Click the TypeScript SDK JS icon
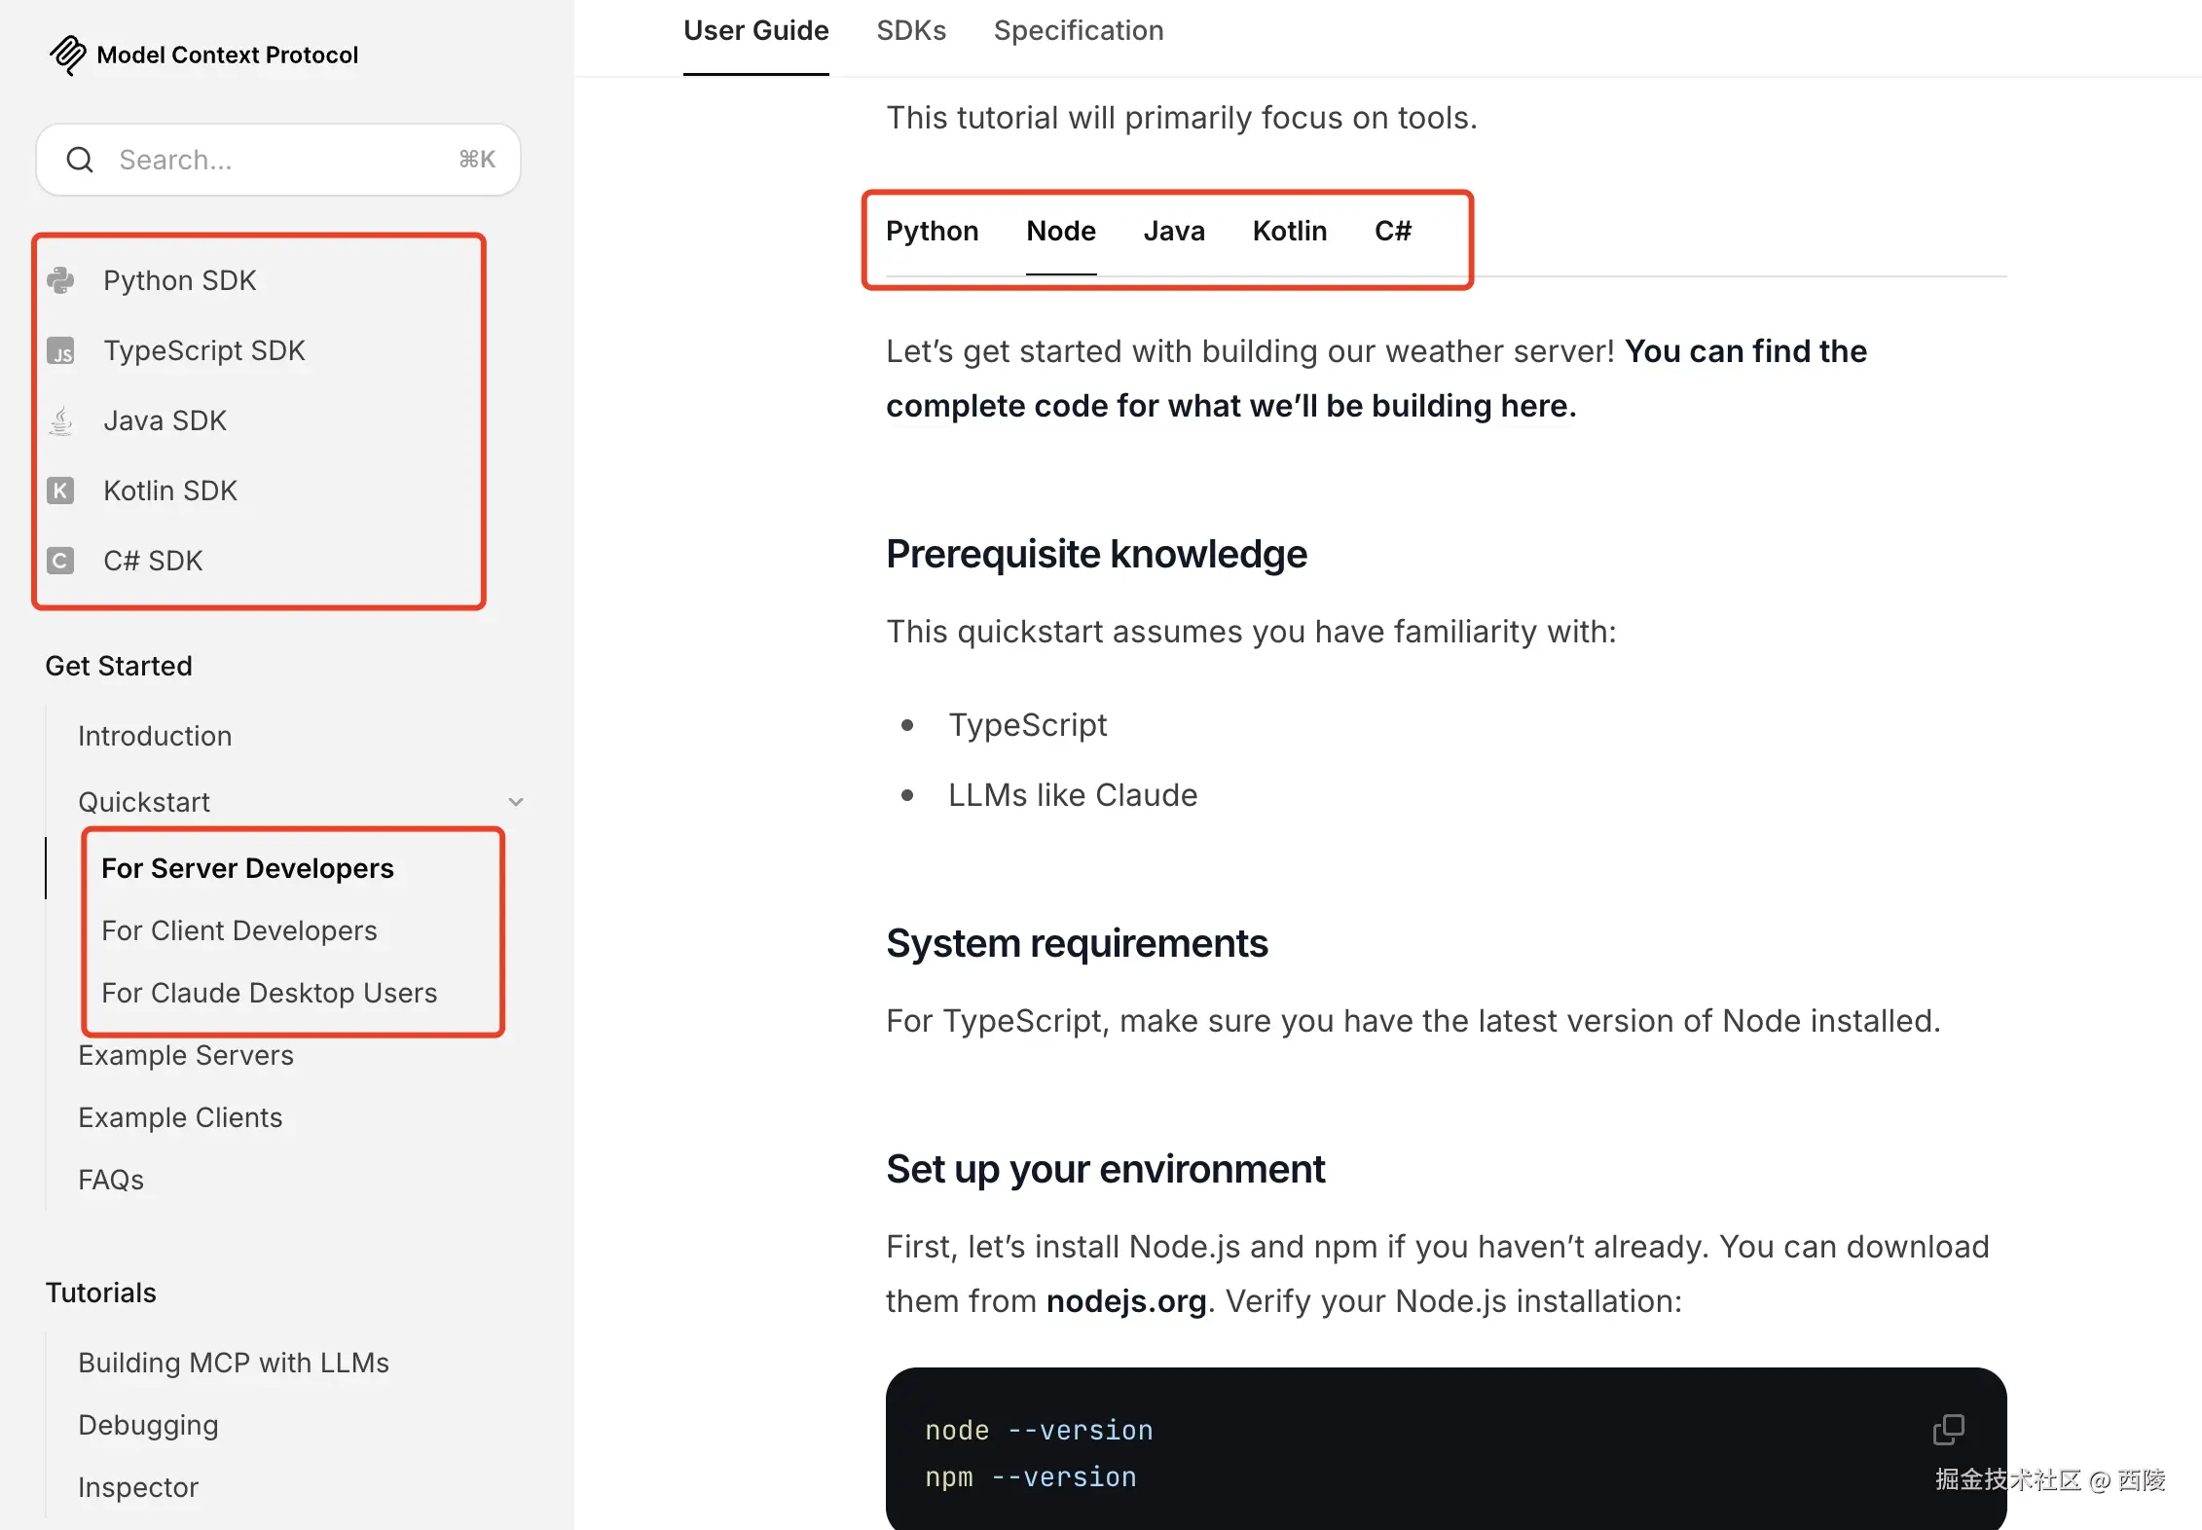The width and height of the screenshot is (2202, 1530). [60, 350]
